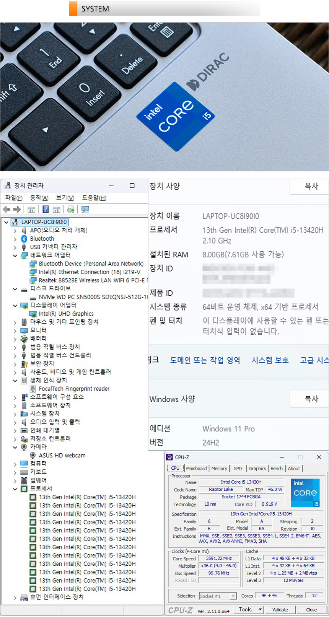The image size is (329, 617).
Task: Select the Bluetooth icon in the device tree
Action: 24,239
